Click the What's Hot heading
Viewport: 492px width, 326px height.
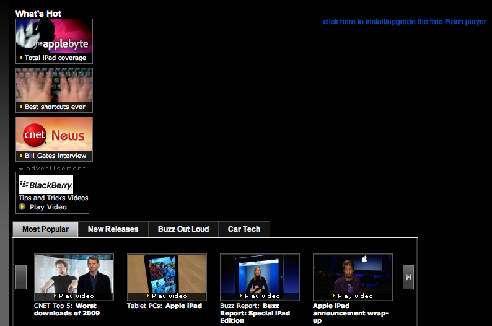pyautogui.click(x=38, y=14)
